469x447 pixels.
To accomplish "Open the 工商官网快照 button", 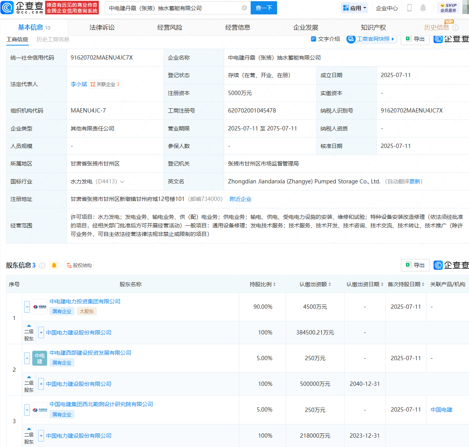I will pos(372,39).
